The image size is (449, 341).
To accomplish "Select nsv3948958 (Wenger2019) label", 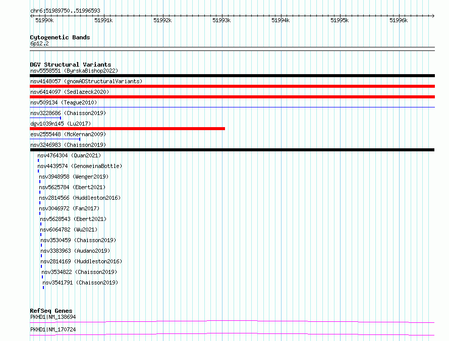I will point(74,177).
